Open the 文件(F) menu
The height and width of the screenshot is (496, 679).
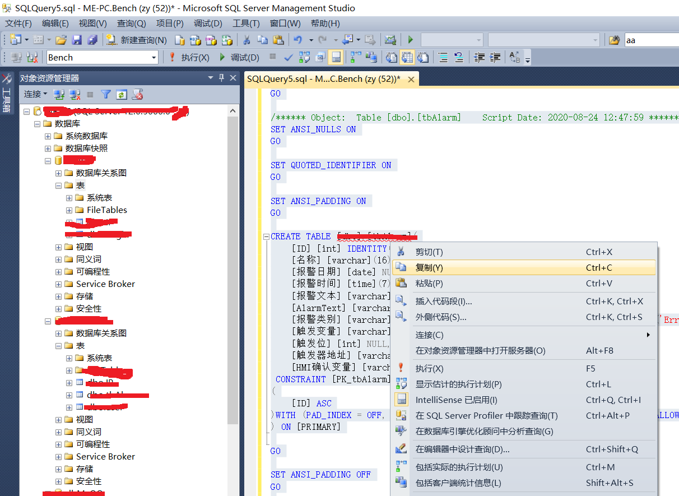18,24
